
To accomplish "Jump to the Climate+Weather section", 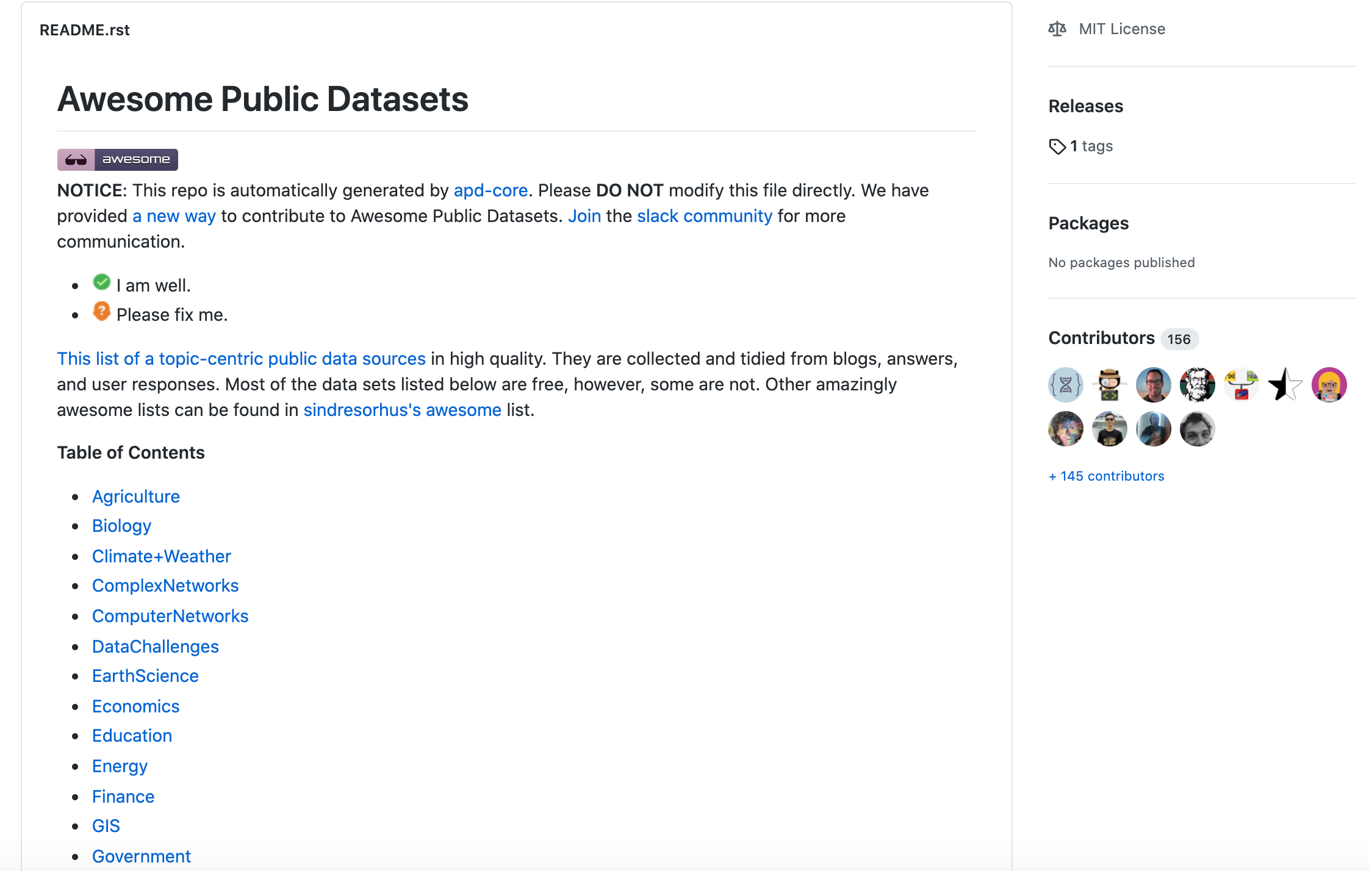I will [x=162, y=556].
